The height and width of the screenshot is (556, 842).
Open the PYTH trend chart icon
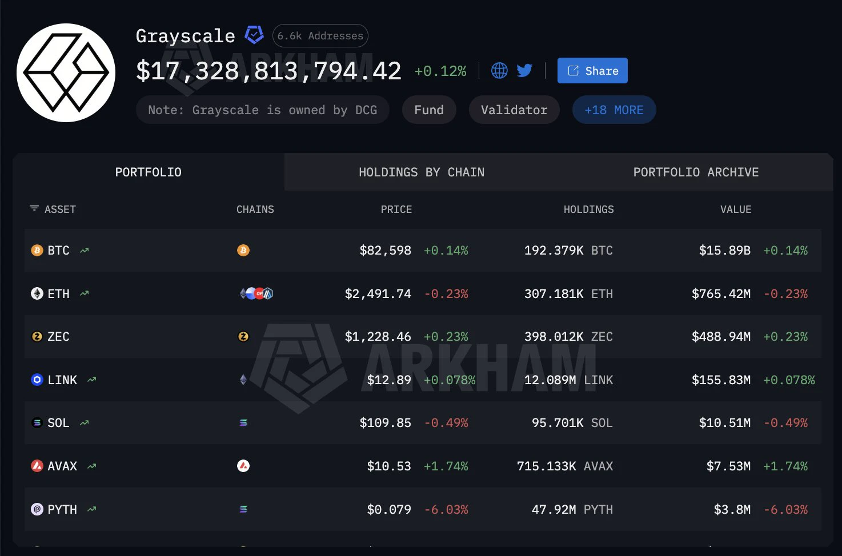click(92, 509)
